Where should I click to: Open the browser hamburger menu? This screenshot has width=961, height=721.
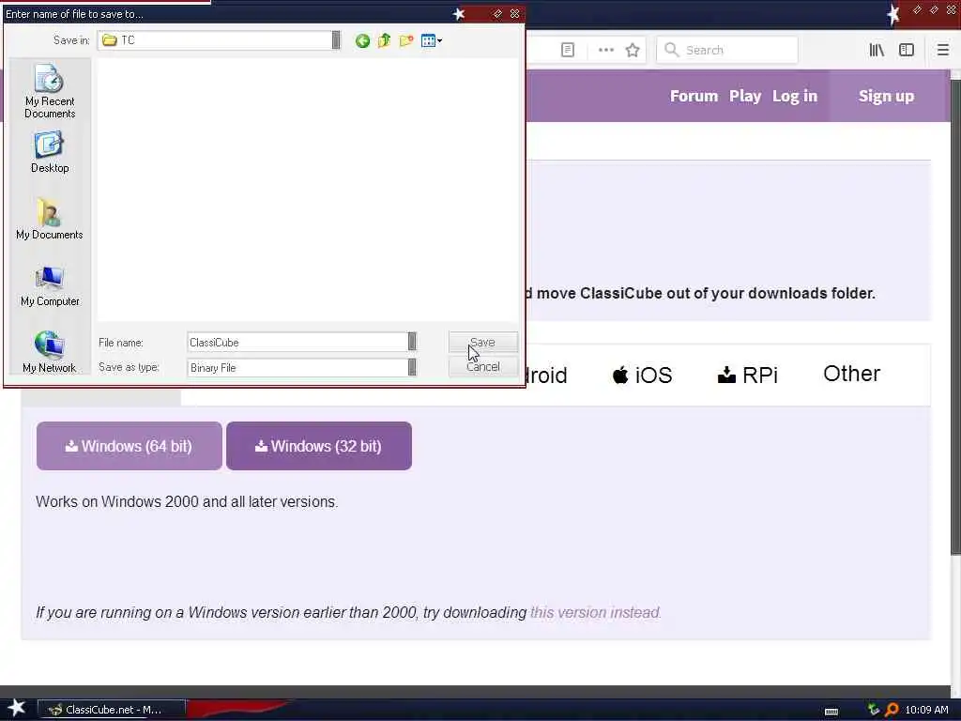942,50
